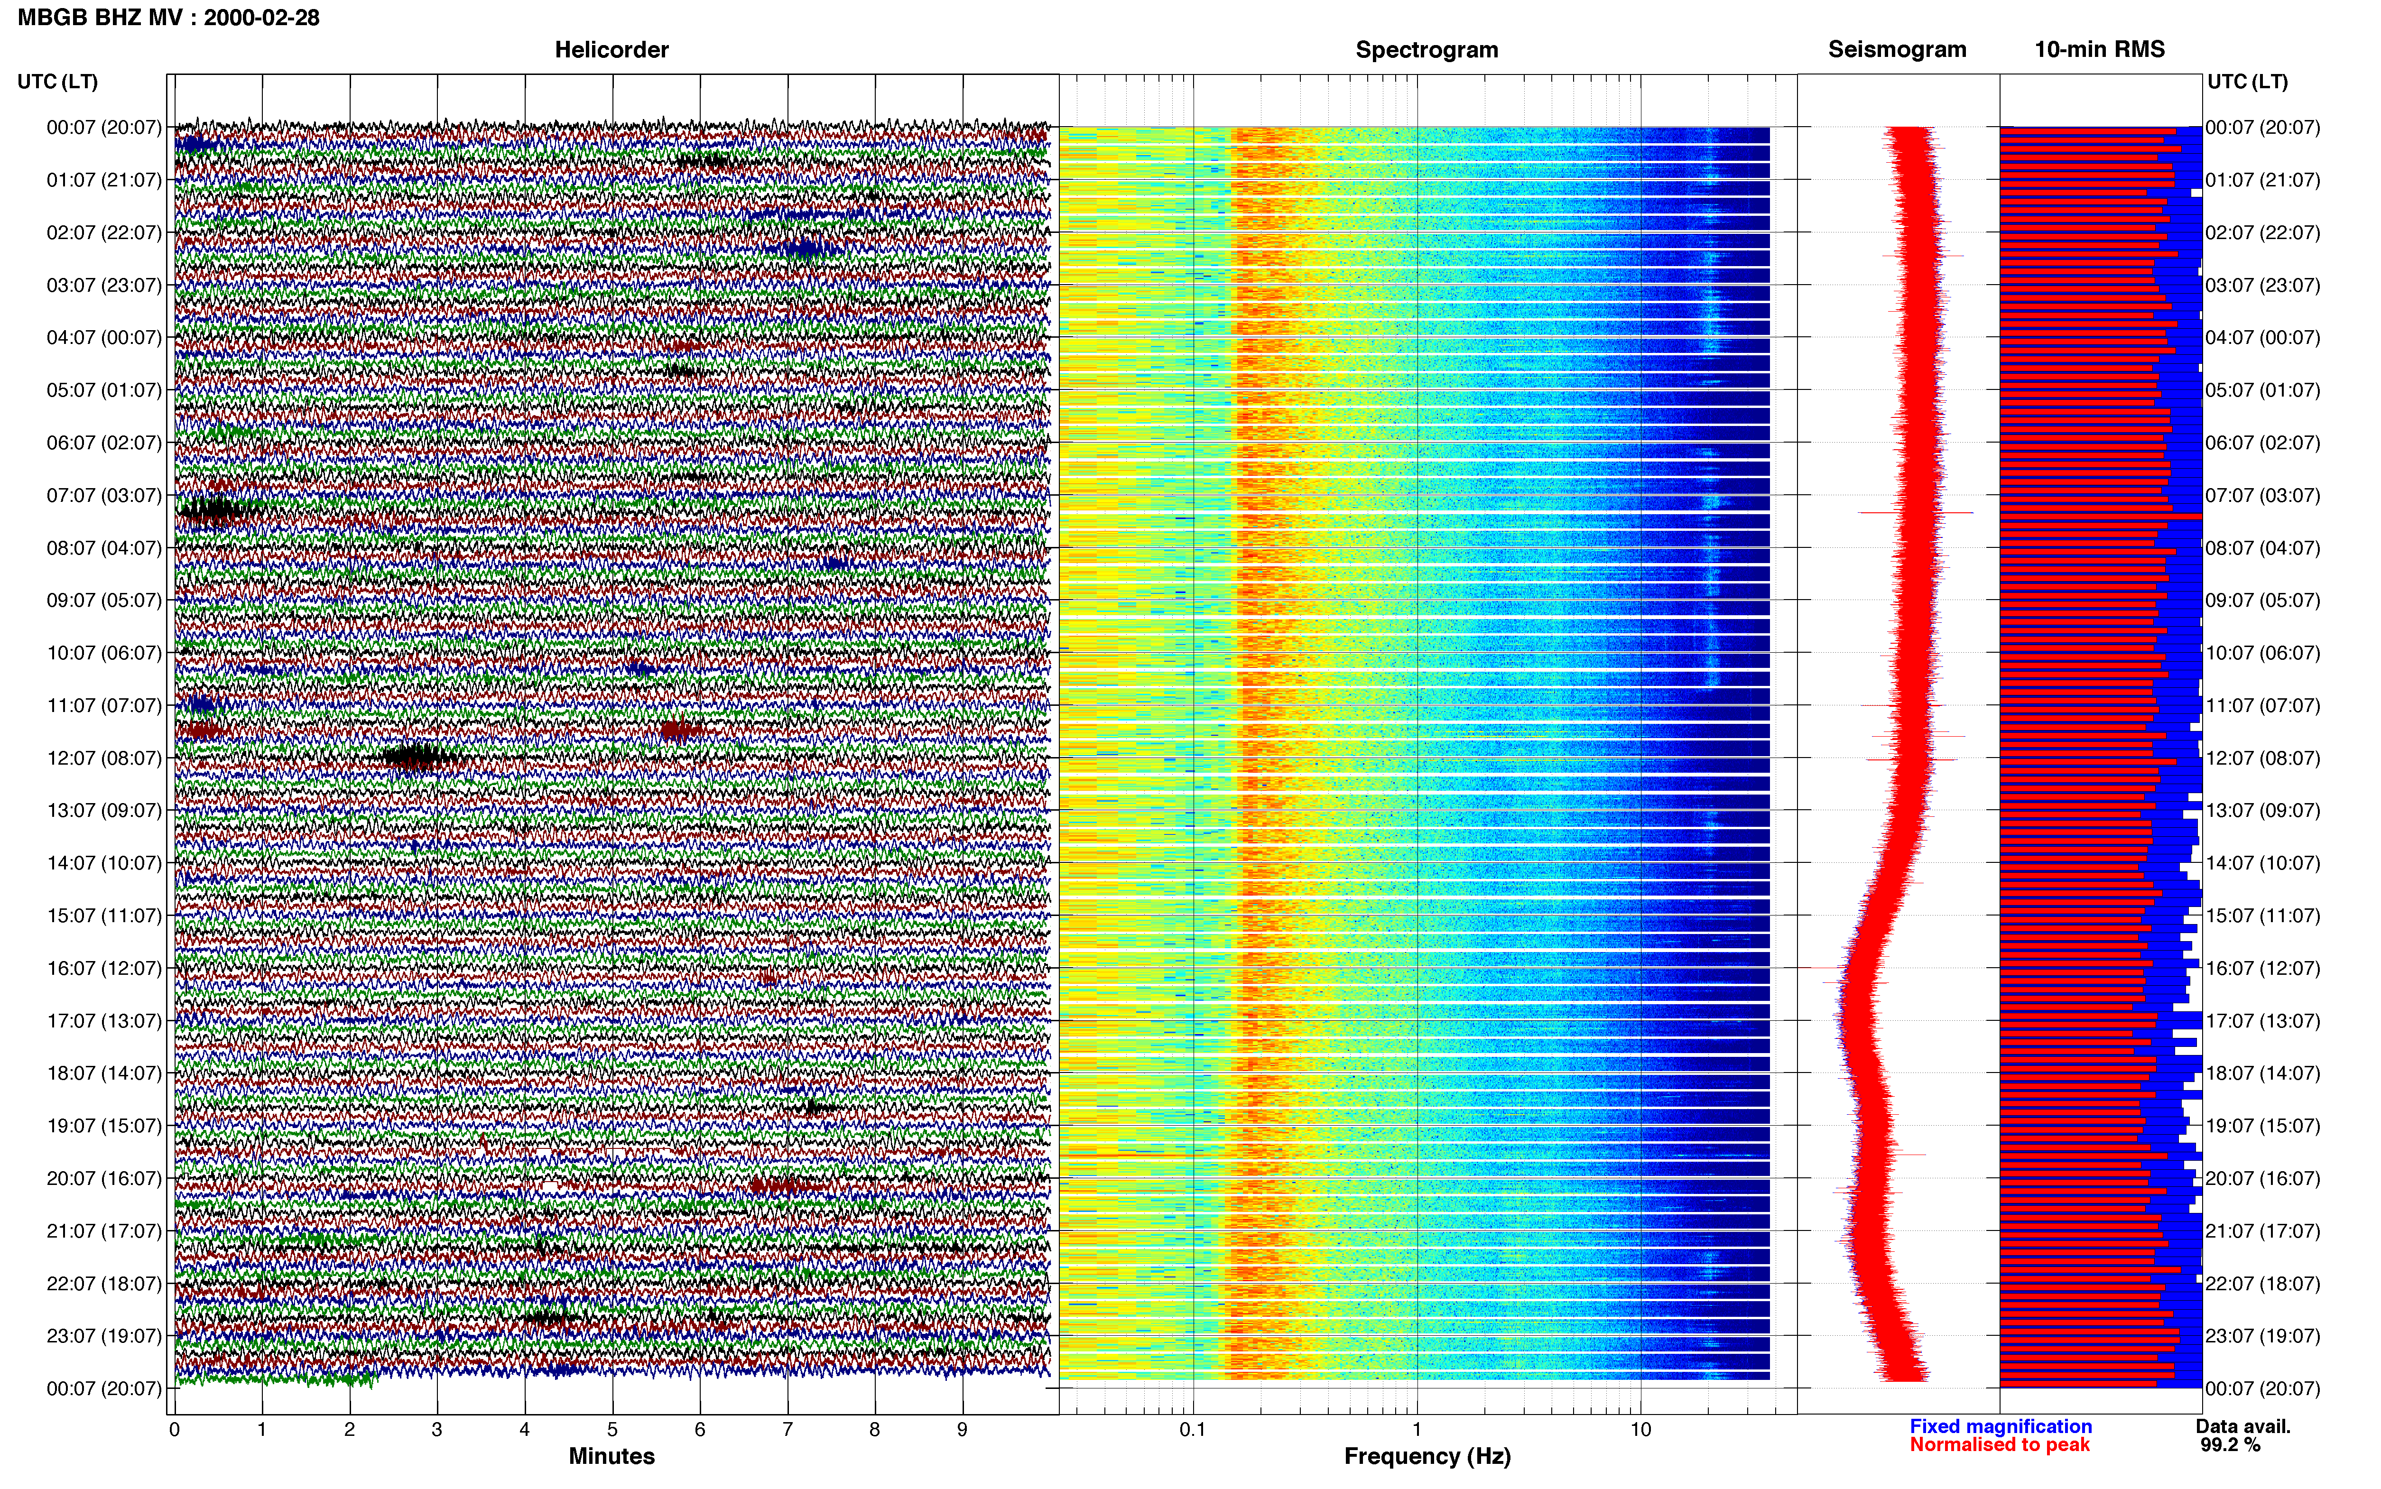Click the right 'UTC (LT)' axis header
This screenshot has width=2381, height=1489.
[2247, 82]
